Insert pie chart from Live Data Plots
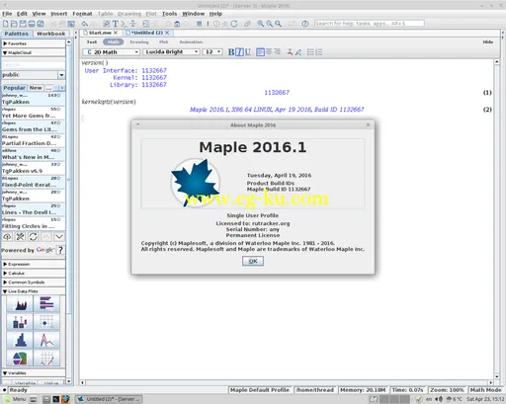 point(21,359)
